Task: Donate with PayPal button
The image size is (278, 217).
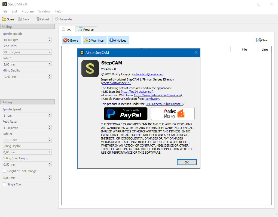Action: click(x=126, y=114)
